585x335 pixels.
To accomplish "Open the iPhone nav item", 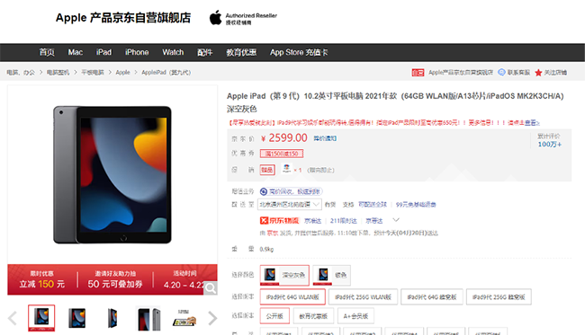I will click(x=137, y=52).
